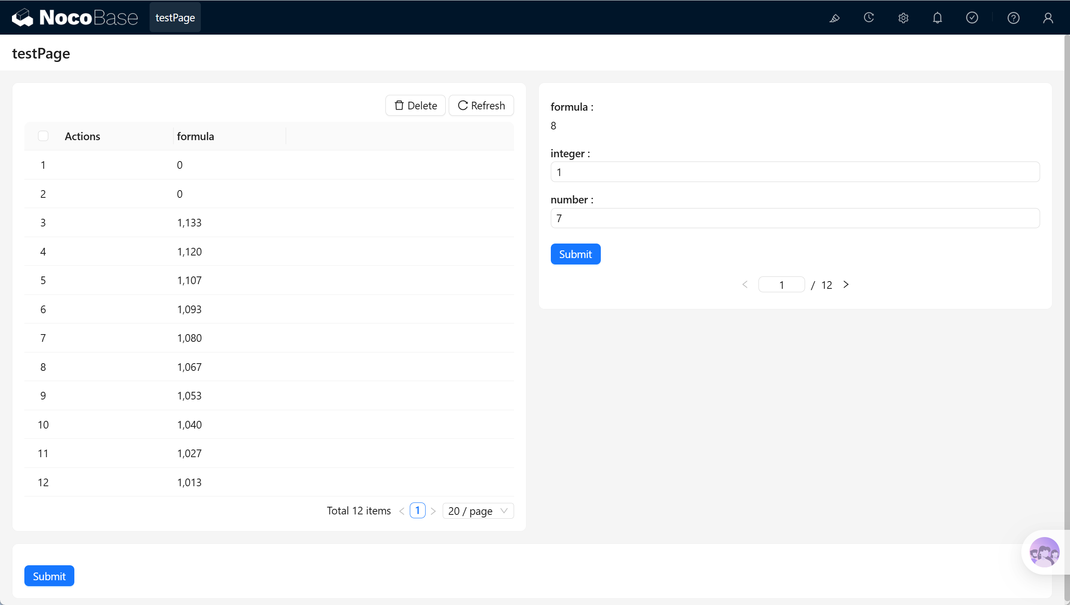Open the AI assistant avatar
1070x605 pixels.
pos(1044,552)
